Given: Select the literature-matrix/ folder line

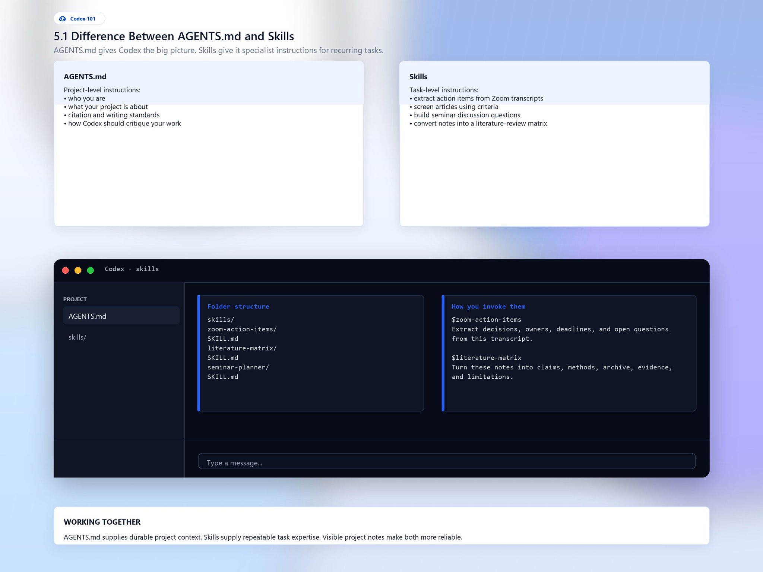Looking at the screenshot, I should [242, 348].
